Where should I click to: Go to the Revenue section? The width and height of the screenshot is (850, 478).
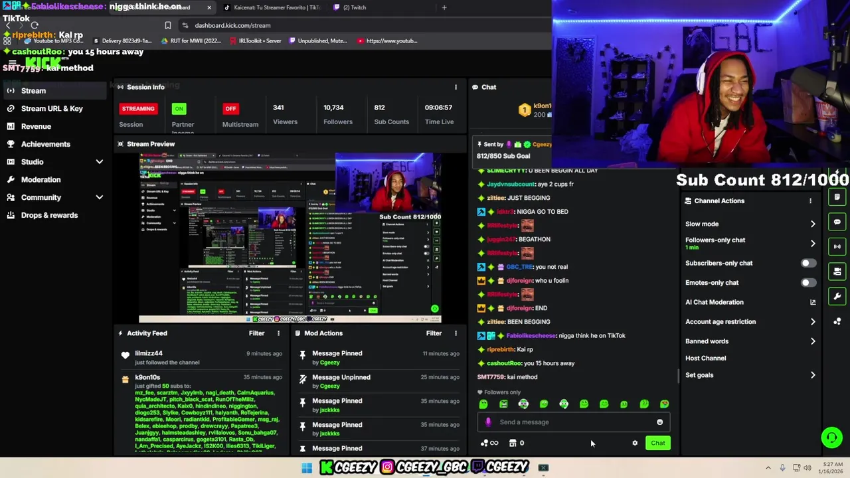point(36,126)
